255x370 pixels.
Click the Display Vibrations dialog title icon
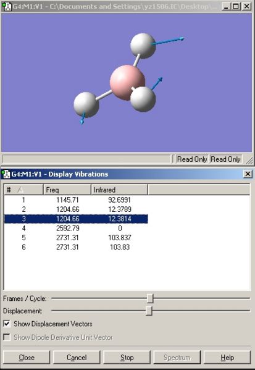[6, 174]
